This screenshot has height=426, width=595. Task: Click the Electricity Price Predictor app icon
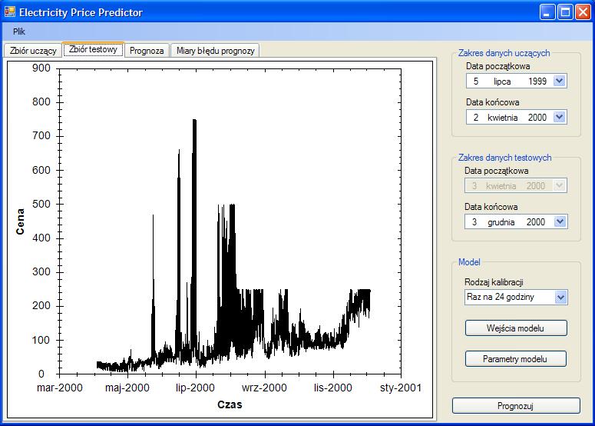coord(10,12)
